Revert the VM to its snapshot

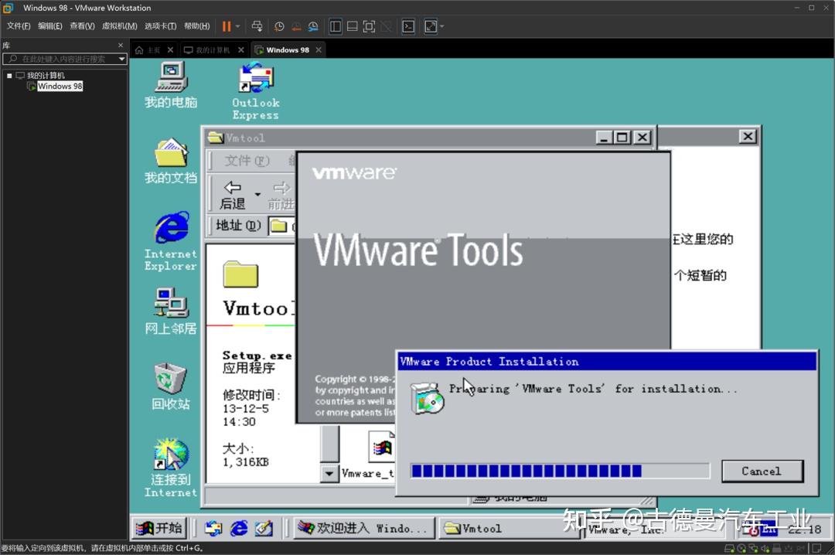tap(295, 26)
